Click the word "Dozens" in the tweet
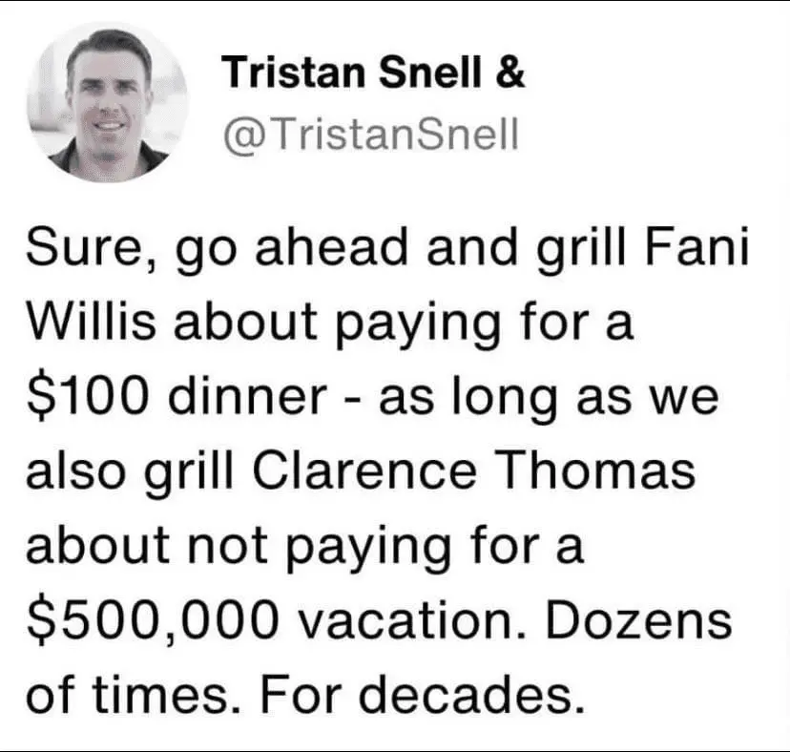 (638, 619)
